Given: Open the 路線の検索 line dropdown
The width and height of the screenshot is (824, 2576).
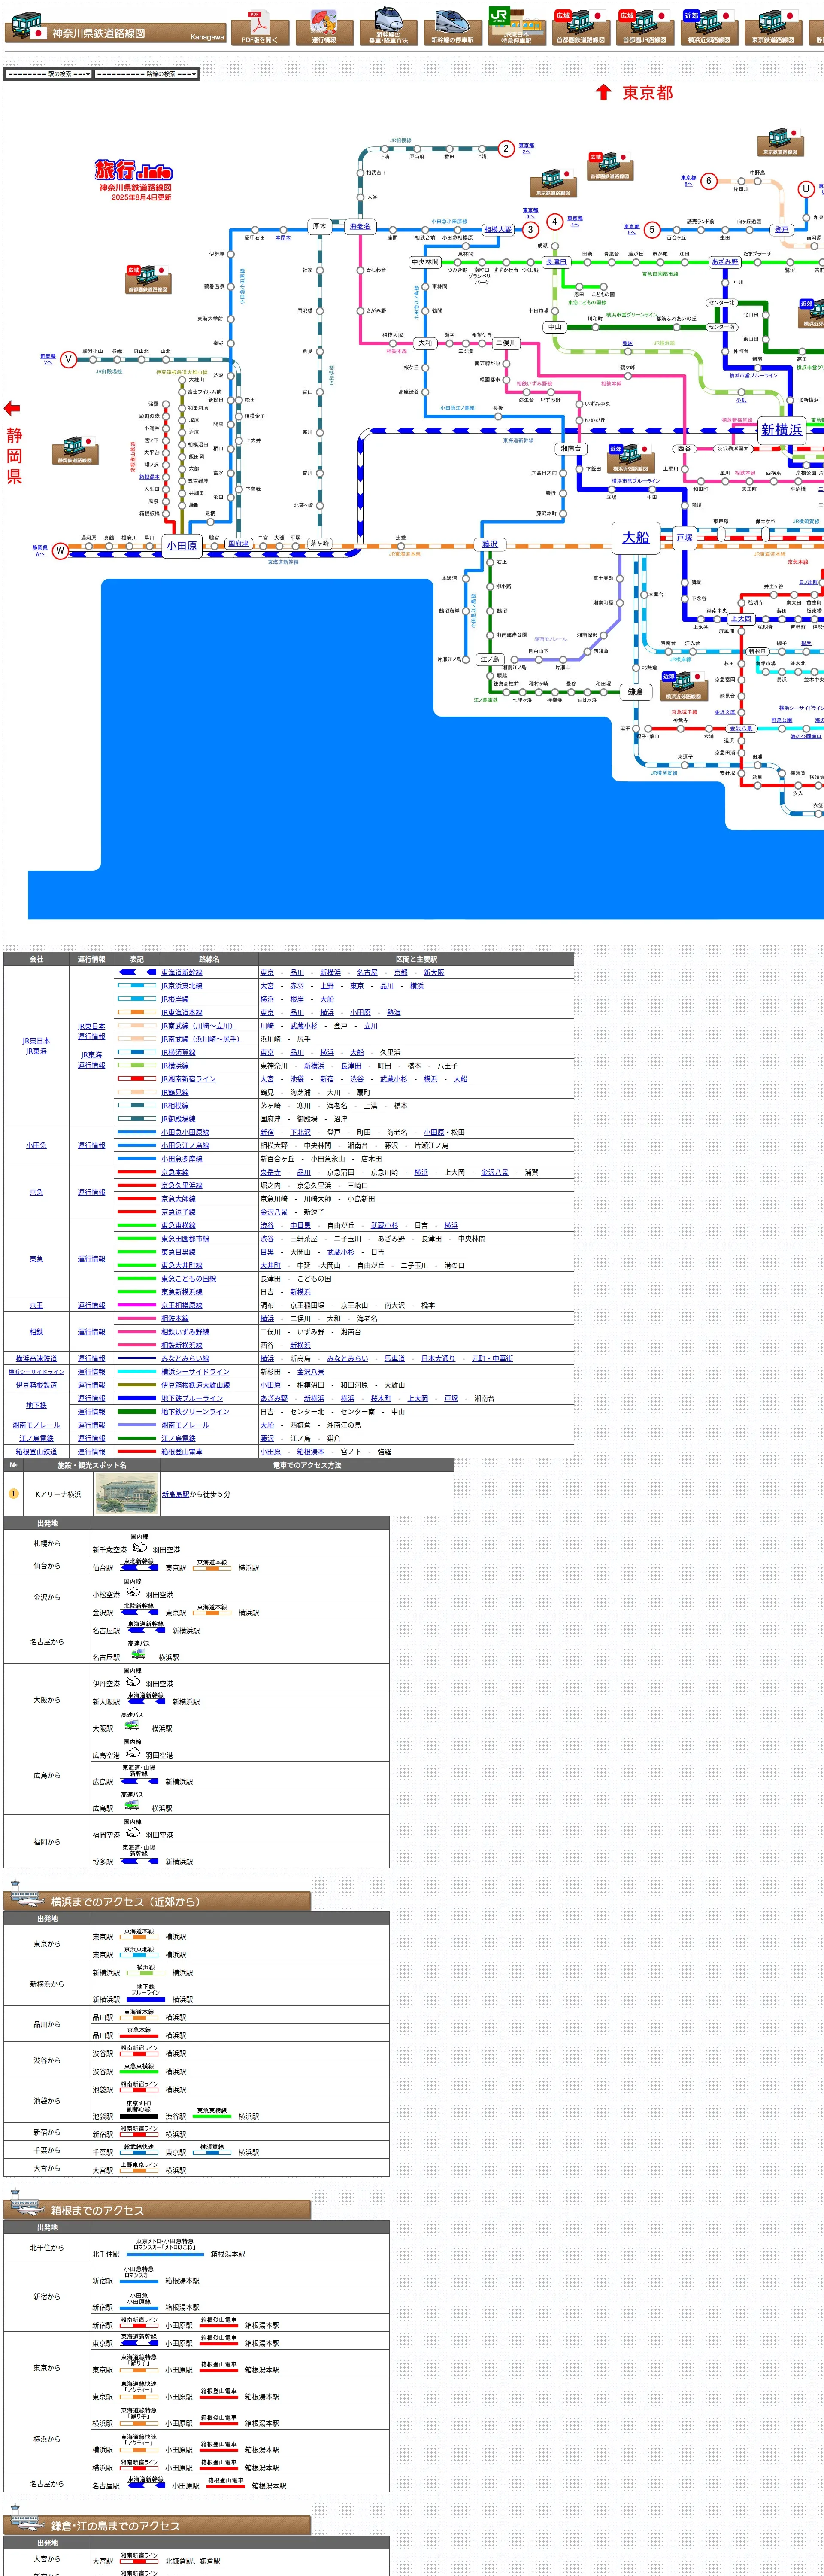Looking at the screenshot, I should coord(146,74).
